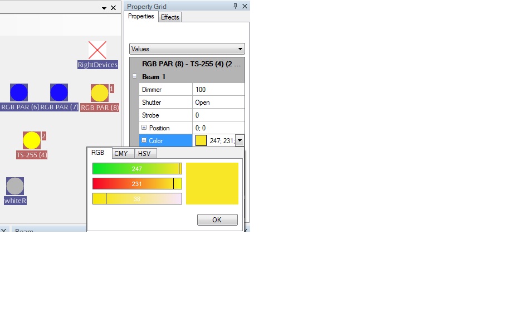Image resolution: width=508 pixels, height=317 pixels.
Task: Select the RightDevices crossed-out device icon
Action: click(x=97, y=50)
